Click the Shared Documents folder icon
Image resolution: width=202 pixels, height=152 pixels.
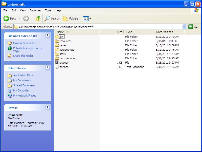click(10, 86)
